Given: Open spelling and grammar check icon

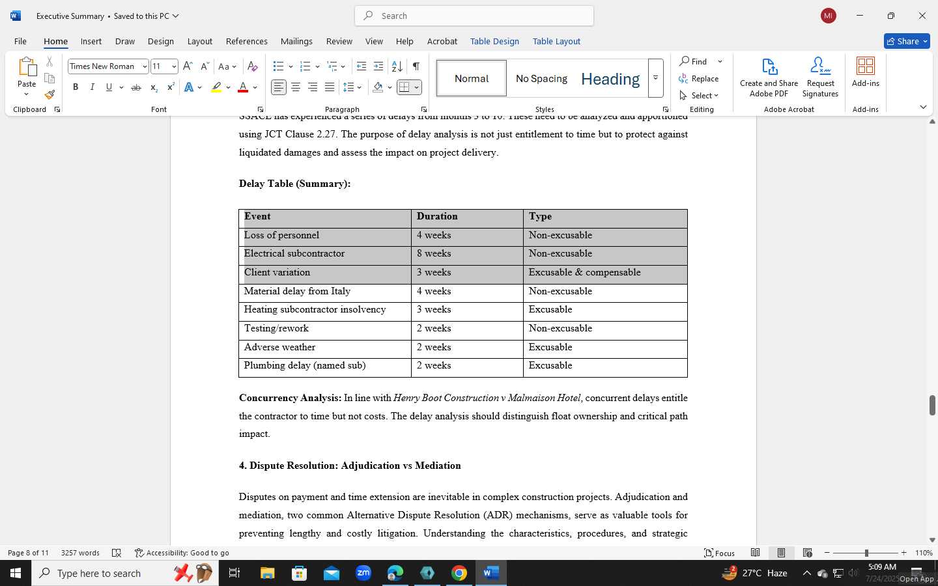Looking at the screenshot, I should point(117,553).
